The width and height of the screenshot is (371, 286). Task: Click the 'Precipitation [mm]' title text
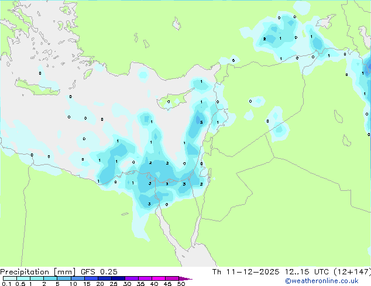tap(38, 272)
